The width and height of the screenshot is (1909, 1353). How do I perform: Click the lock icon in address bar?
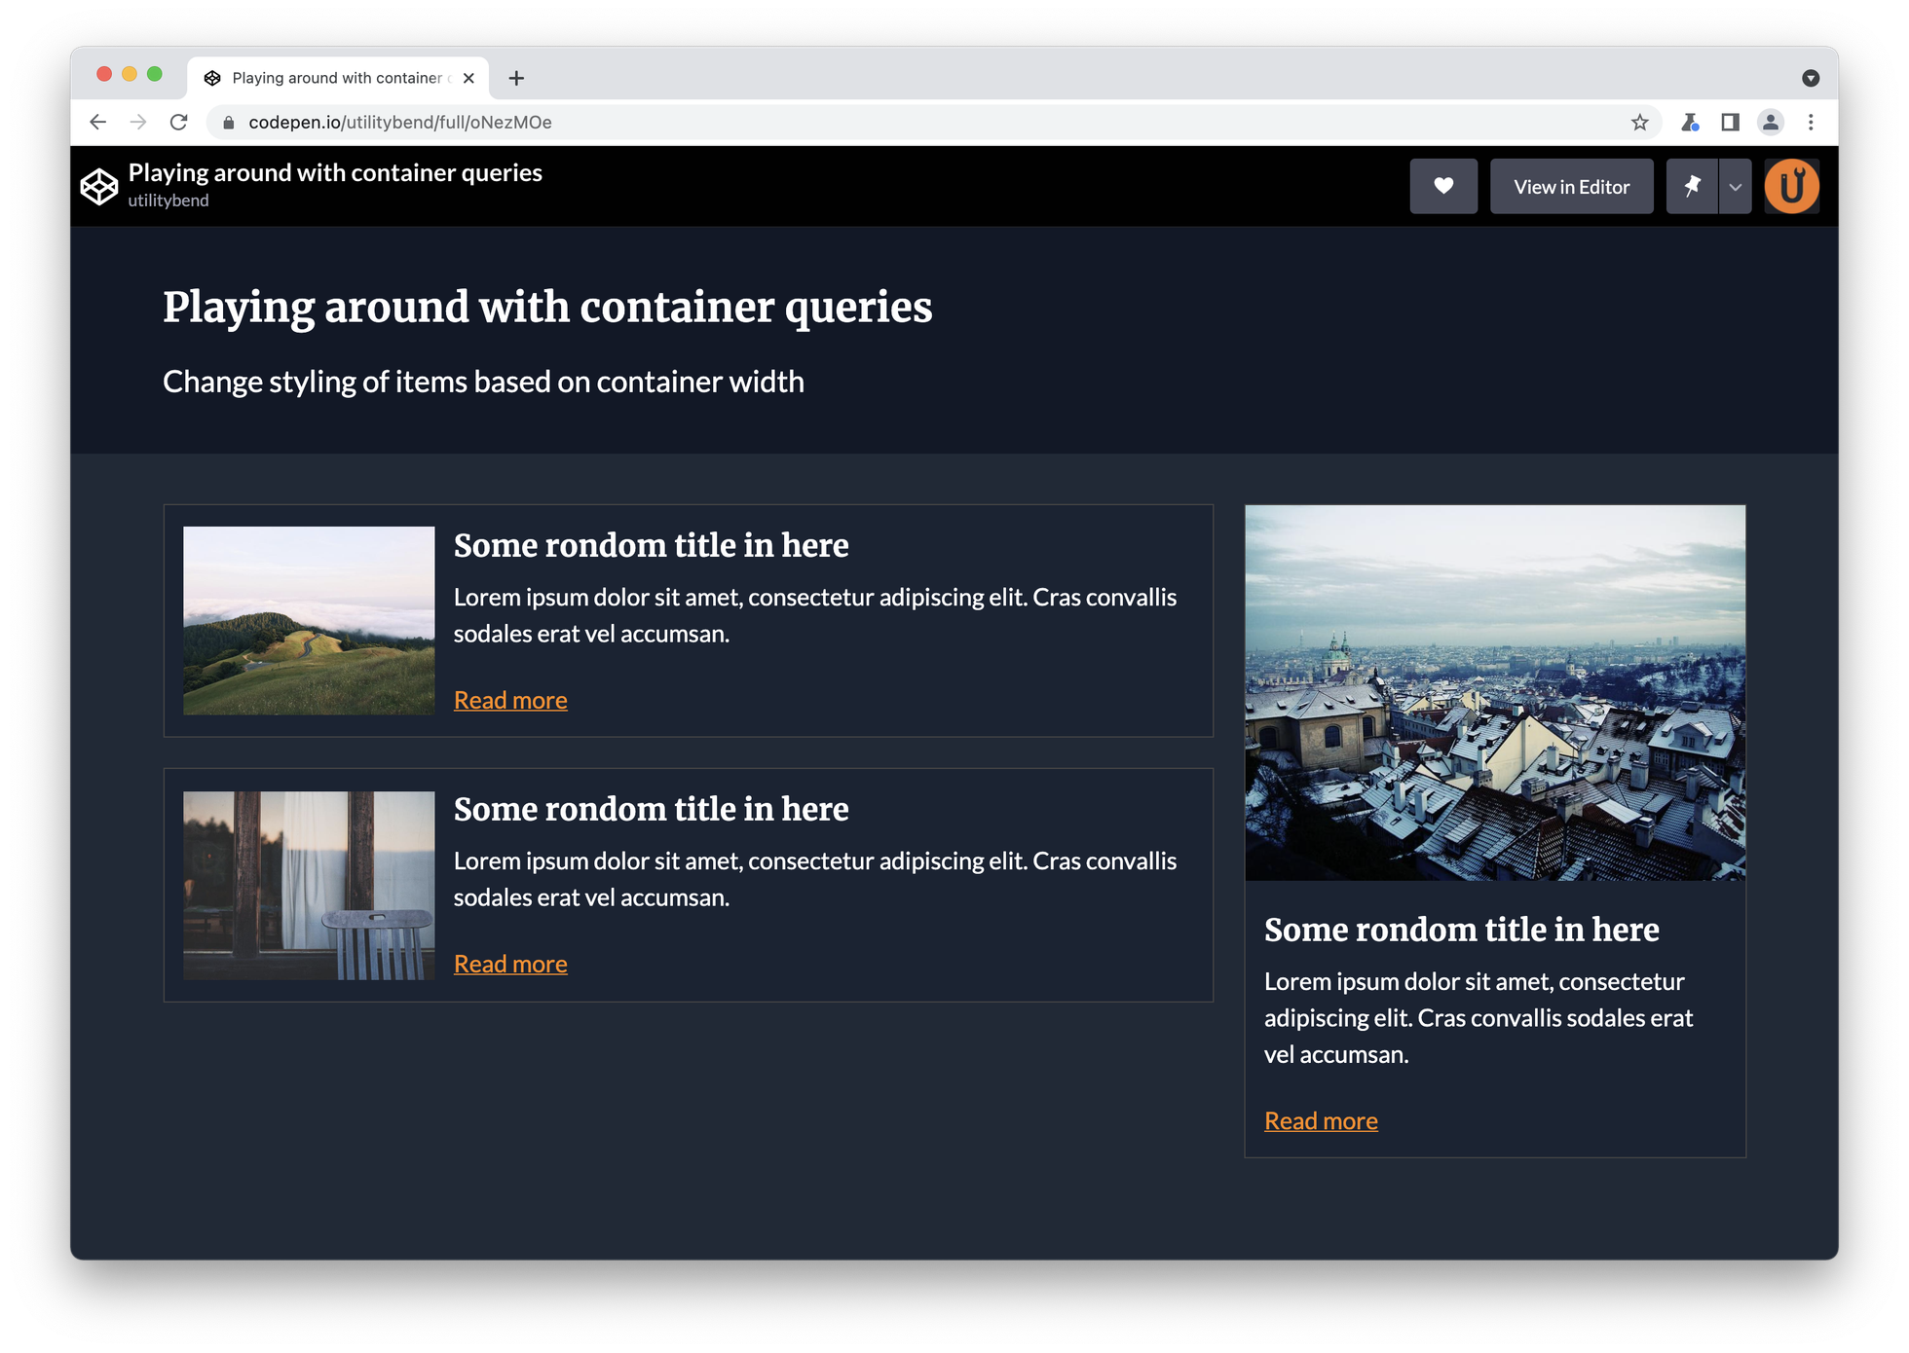click(x=229, y=123)
